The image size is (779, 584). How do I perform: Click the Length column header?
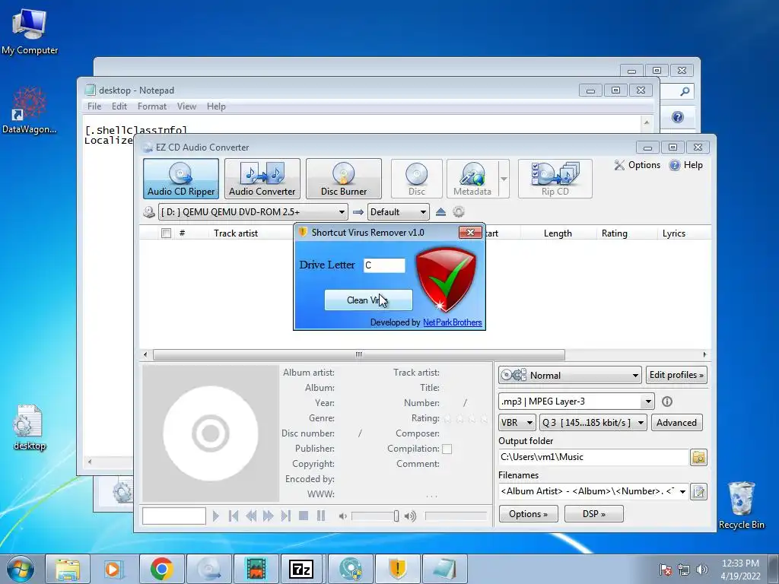pyautogui.click(x=558, y=233)
